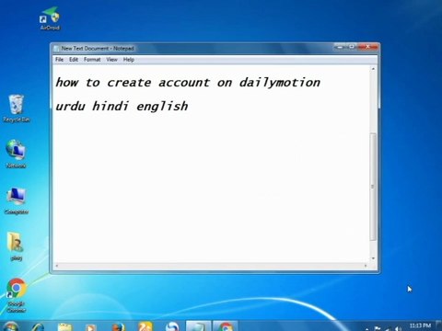Viewport: 442px width, 331px height.
Task: Click the word "dailymotion" in the text
Action: tap(280, 83)
